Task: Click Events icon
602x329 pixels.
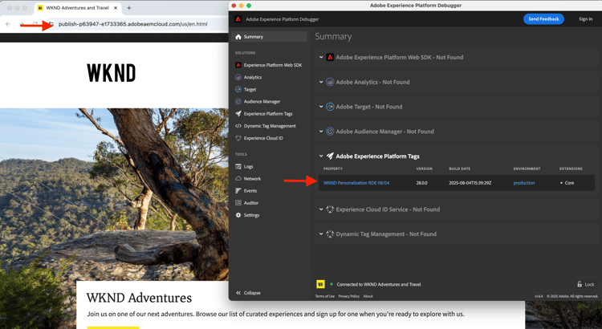Action: [x=238, y=191]
